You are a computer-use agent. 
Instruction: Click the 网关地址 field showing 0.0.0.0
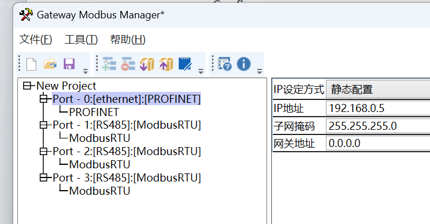[x=378, y=144]
